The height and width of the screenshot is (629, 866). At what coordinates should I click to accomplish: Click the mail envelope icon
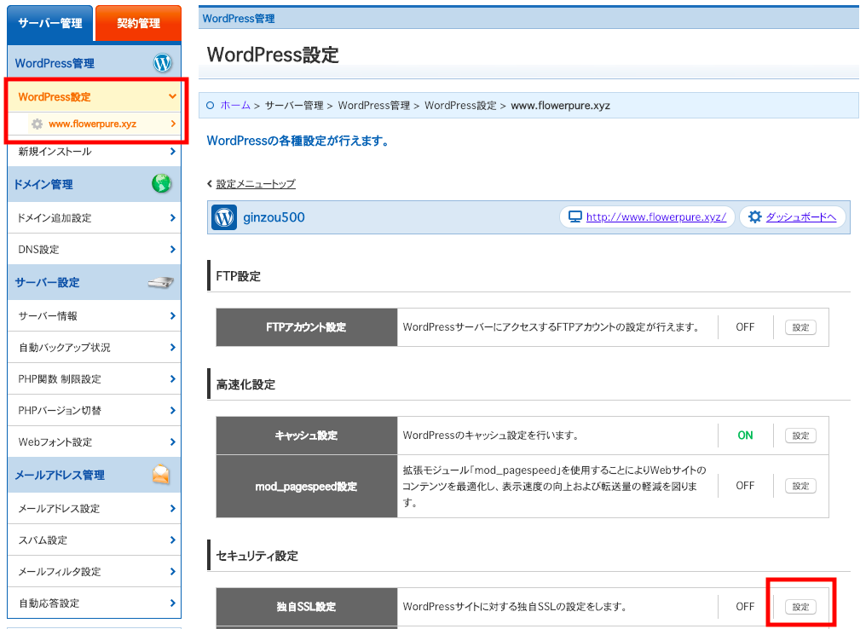tap(161, 475)
